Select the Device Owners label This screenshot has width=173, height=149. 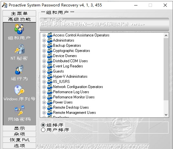(65, 56)
